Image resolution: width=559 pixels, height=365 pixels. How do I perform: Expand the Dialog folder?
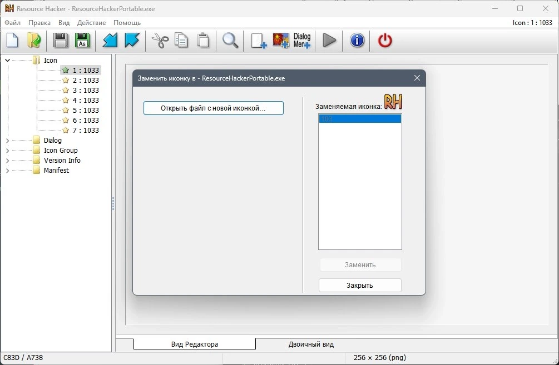tap(7, 141)
